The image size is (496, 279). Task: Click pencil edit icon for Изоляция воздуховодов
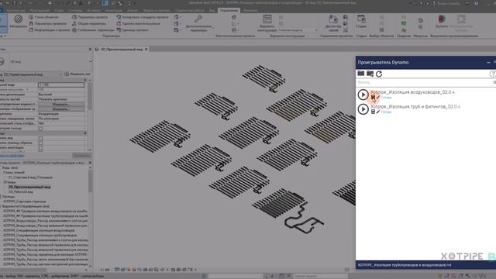[378, 98]
